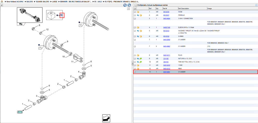
Task: Collapse the parts list with splitter handle
Action: 132,63
